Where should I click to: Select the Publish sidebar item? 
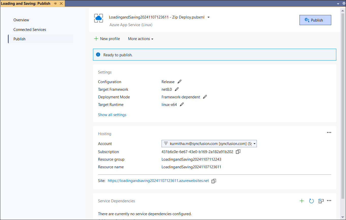click(41, 39)
